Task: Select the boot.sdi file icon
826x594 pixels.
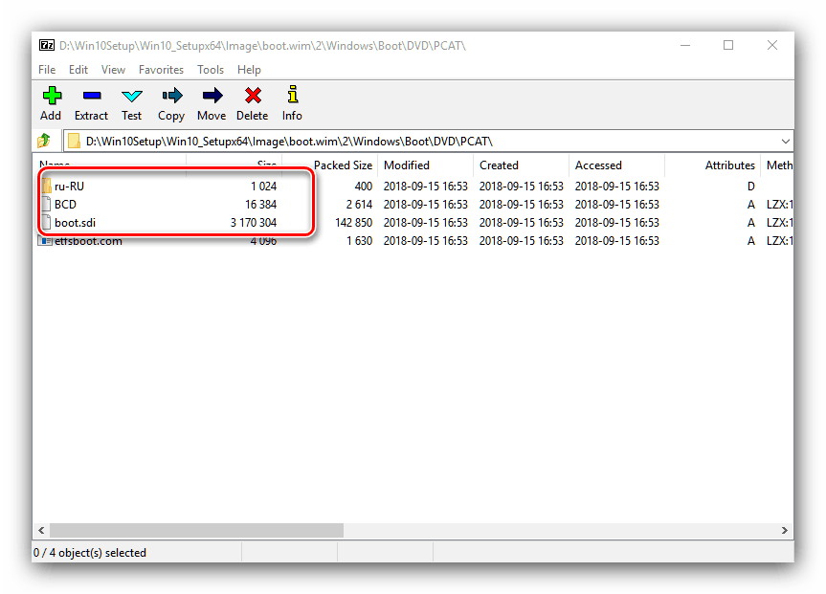Action: pyautogui.click(x=46, y=223)
